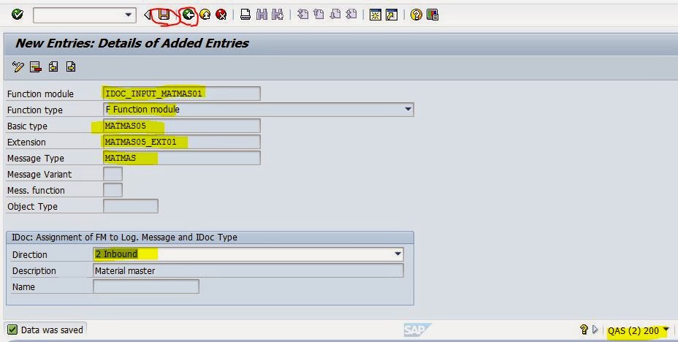Go to Previous Entry icon
Viewport: 678px width, 342px height.
click(x=53, y=66)
